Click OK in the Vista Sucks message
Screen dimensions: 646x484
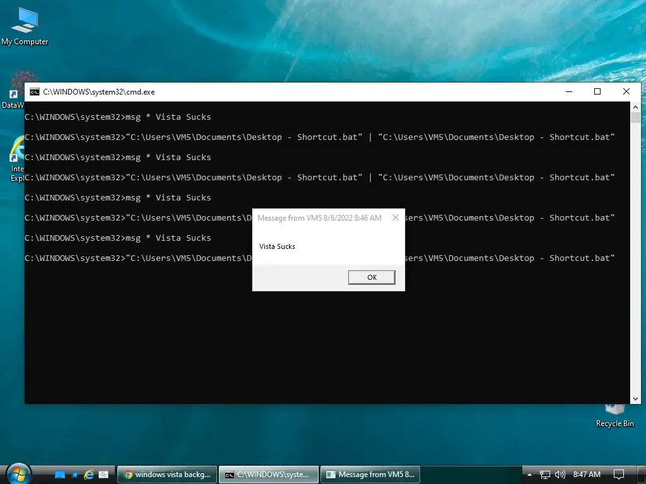coord(372,277)
